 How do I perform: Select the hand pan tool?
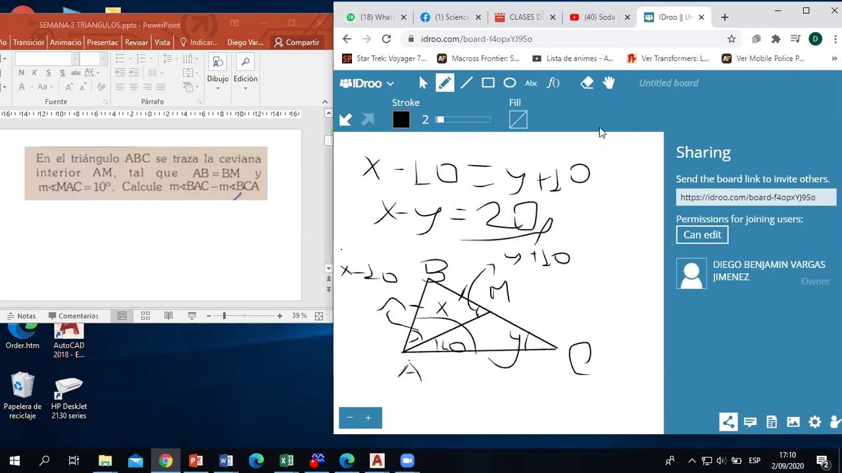[608, 83]
